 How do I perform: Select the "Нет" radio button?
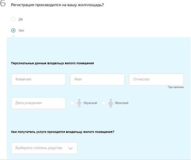(13, 31)
